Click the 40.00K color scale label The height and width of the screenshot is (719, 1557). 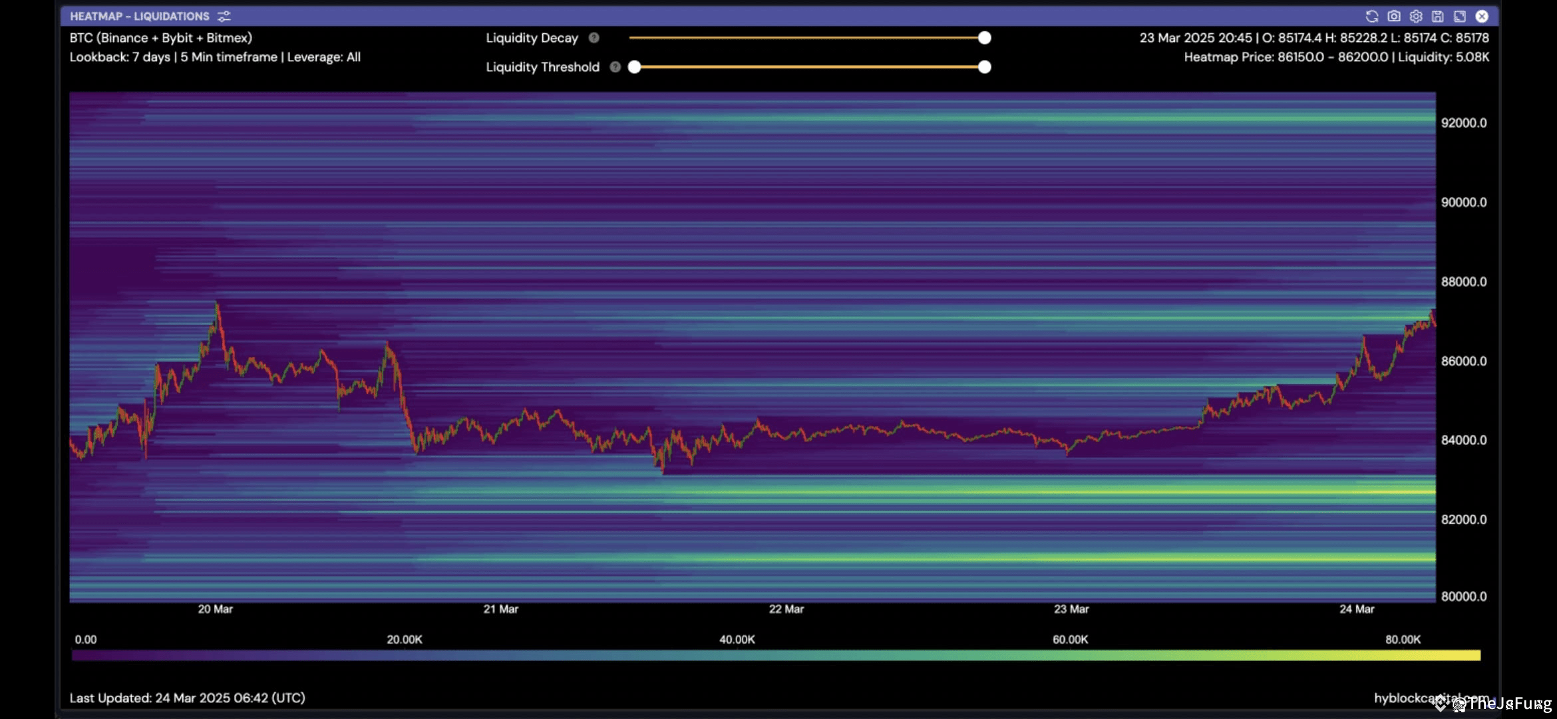tap(737, 640)
